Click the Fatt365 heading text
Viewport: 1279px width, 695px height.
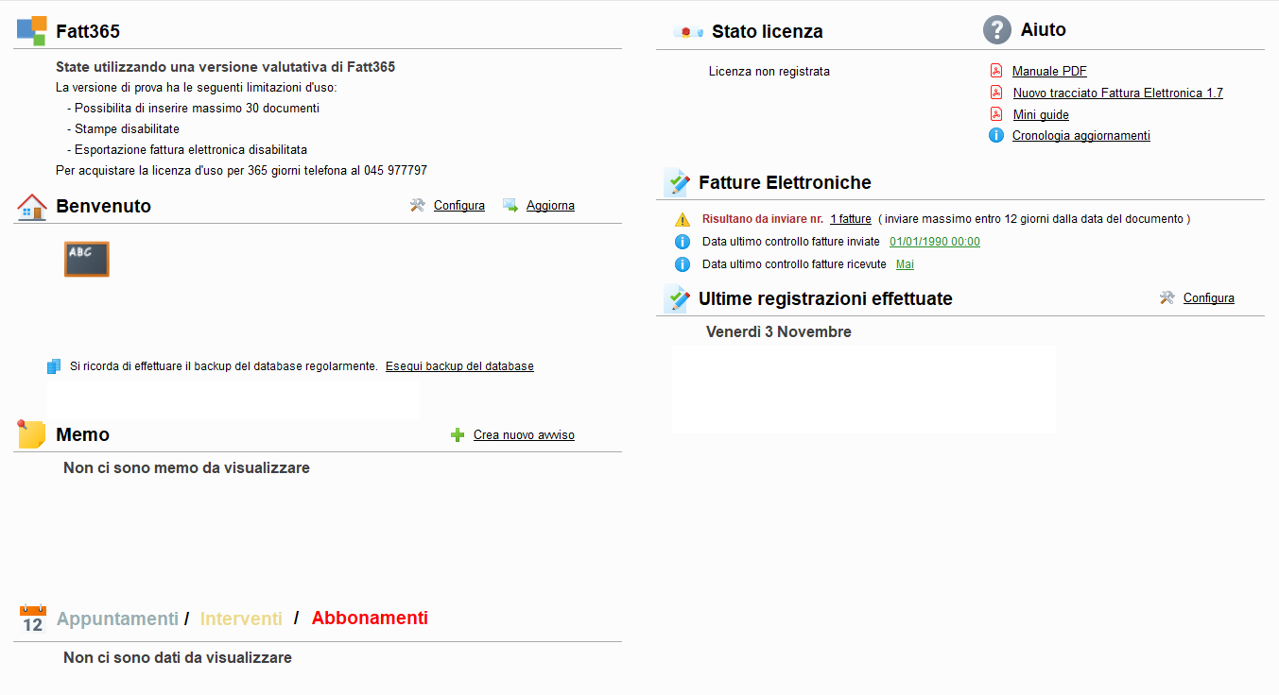(88, 31)
